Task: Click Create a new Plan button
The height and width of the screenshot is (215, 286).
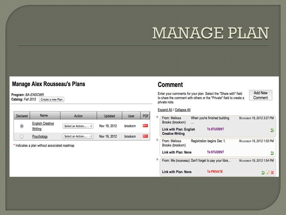Action: (52, 99)
